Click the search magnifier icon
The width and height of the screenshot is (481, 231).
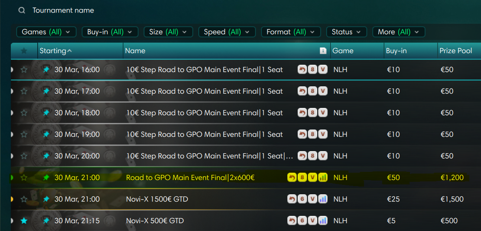point(22,10)
